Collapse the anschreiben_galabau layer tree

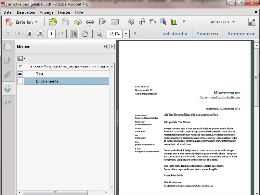pos(20,67)
